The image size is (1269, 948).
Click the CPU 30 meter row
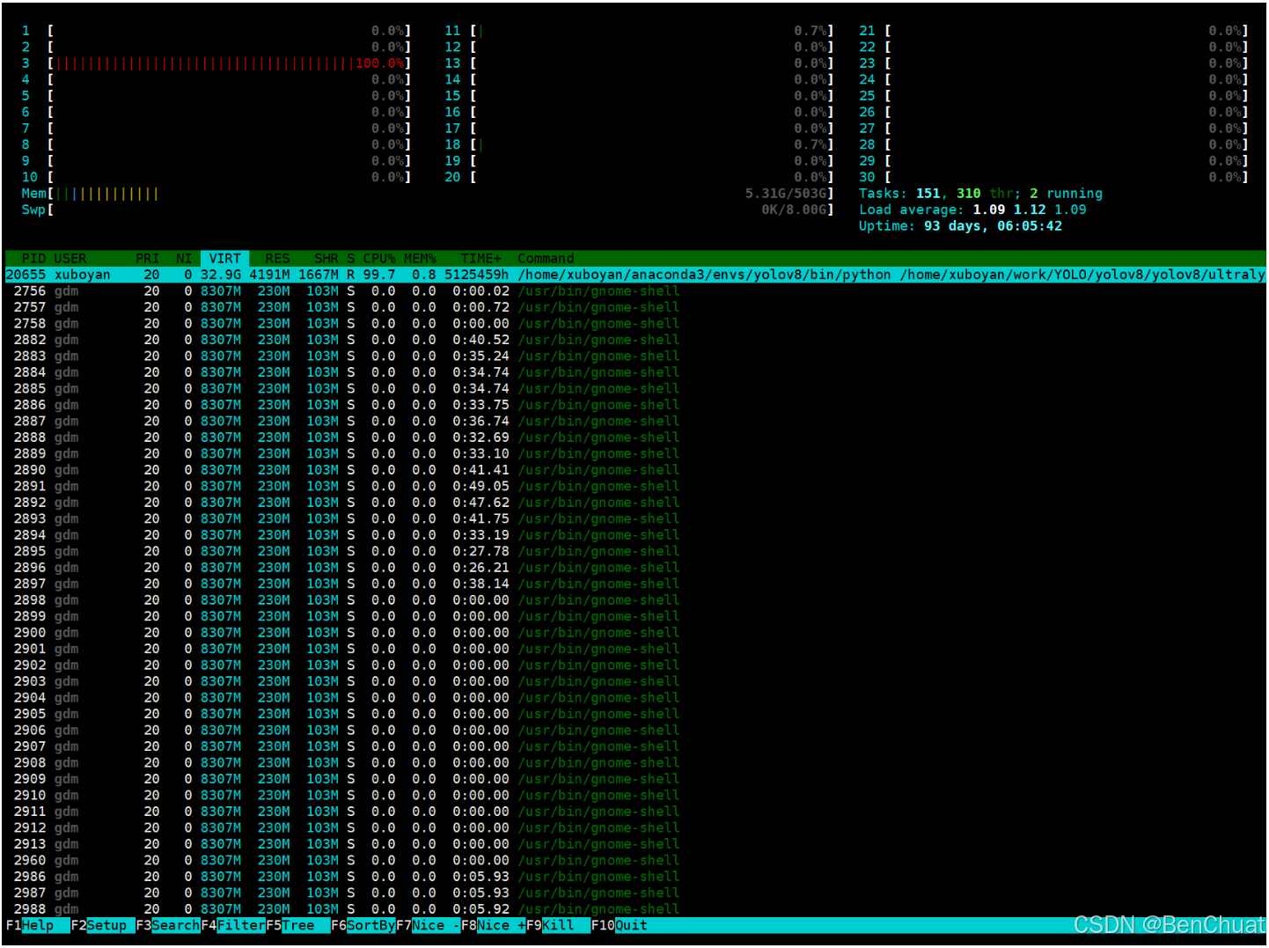coord(1053,177)
